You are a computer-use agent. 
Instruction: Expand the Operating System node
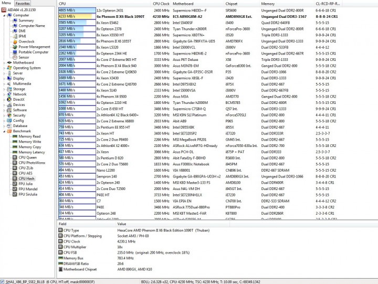4,68
